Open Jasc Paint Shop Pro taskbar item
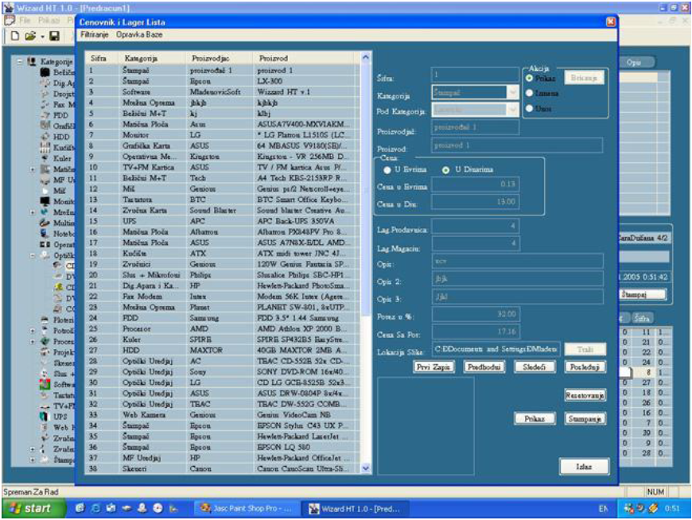Screen dimensions: 692x520 [x=247, y=509]
